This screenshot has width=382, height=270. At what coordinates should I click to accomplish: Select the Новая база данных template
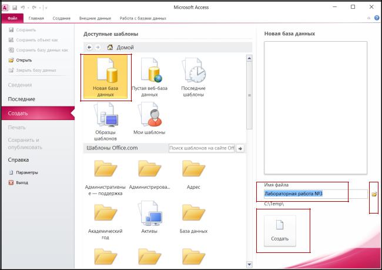click(105, 77)
